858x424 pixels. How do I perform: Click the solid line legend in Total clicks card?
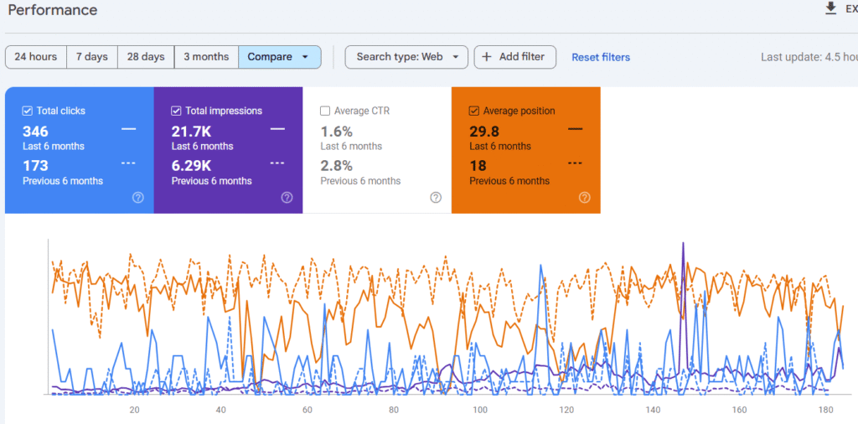(x=128, y=128)
